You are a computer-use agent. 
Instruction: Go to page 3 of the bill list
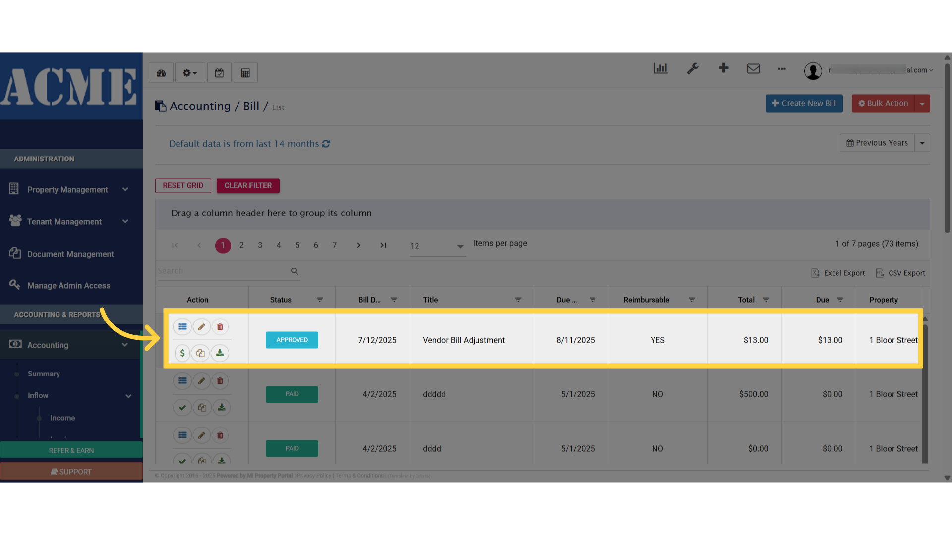pyautogui.click(x=260, y=245)
